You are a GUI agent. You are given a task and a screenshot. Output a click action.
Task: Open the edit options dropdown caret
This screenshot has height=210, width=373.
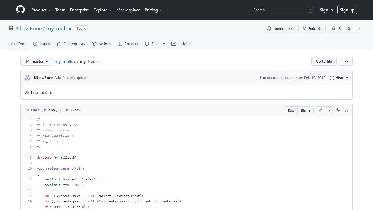[x=330, y=110]
